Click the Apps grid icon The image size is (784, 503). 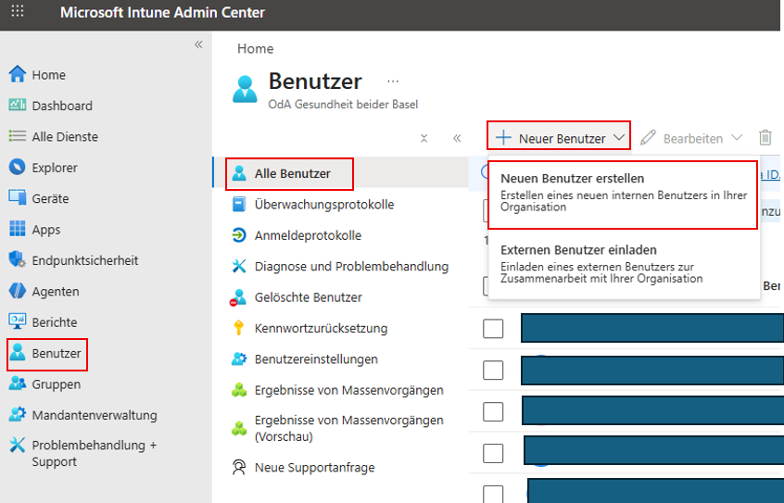18,229
